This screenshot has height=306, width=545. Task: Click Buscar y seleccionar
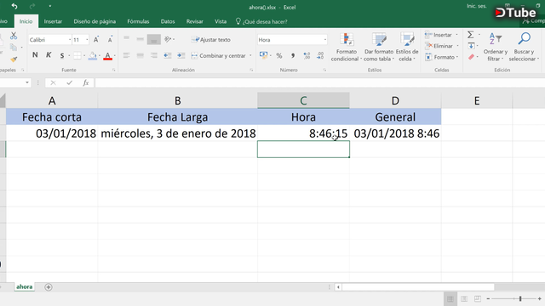click(524, 47)
